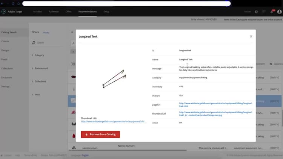Open the apps grid switcher icon
Viewport: 283px width, 159px height.
(x=264, y=12)
